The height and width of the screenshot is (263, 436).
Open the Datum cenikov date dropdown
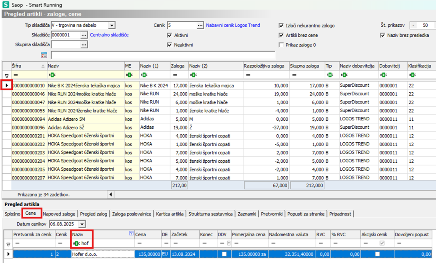pyautogui.click(x=82, y=224)
